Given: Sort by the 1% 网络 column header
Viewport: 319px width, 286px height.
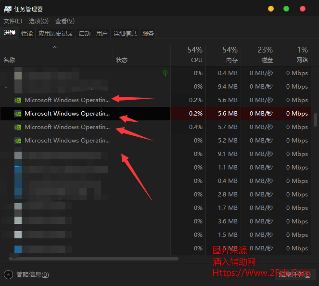Looking at the screenshot, I should 293,55.
